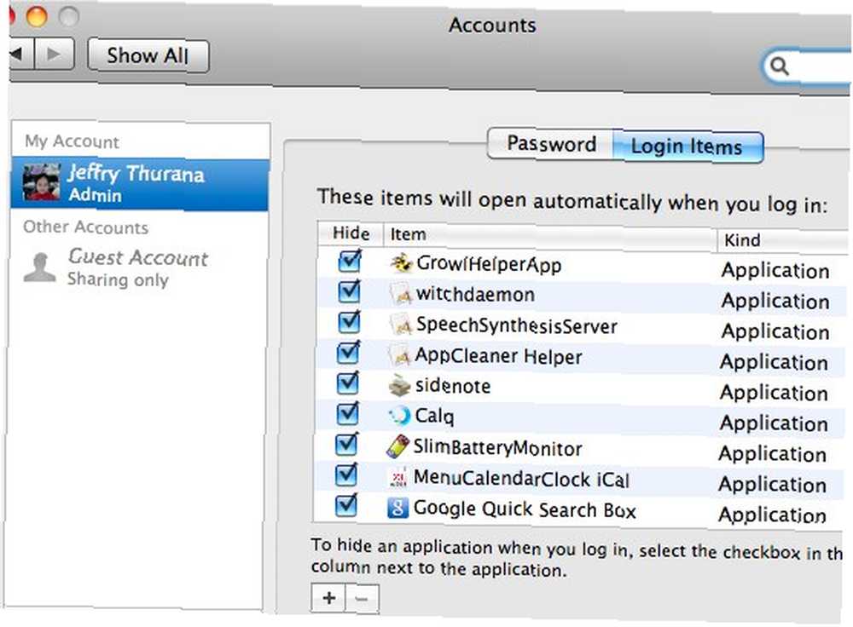Click the Calq app icon
This screenshot has height=627, width=853.
399,417
